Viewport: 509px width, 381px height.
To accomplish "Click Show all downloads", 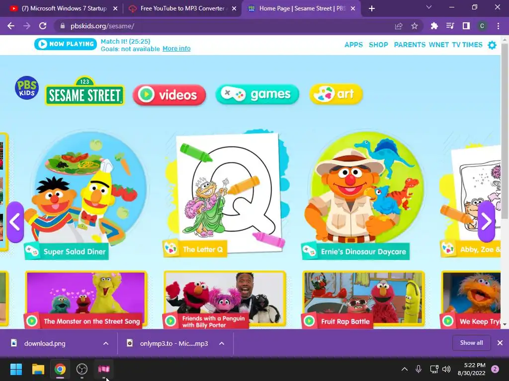I will pos(471,343).
